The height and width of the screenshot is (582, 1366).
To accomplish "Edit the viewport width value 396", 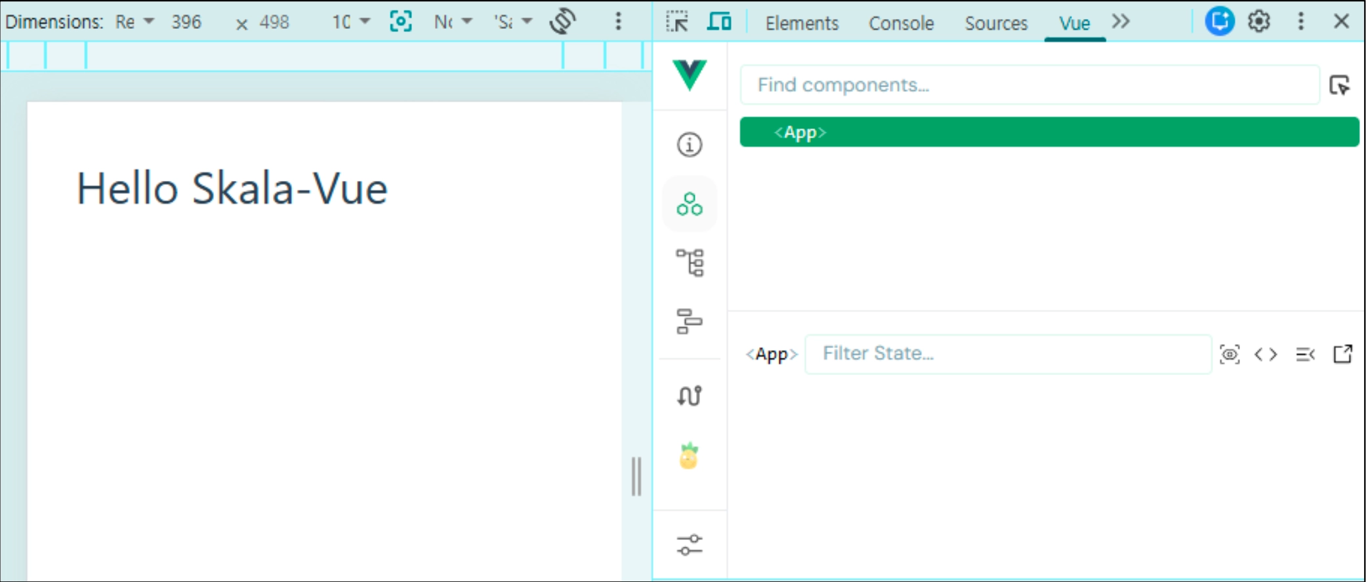I will coord(186,22).
